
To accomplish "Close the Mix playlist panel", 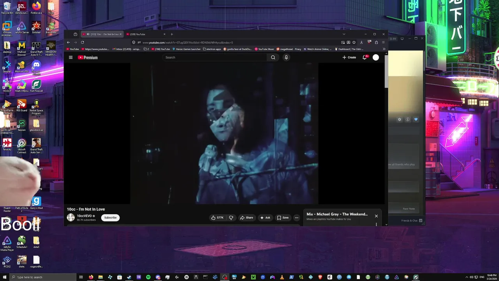I will [x=376, y=216].
